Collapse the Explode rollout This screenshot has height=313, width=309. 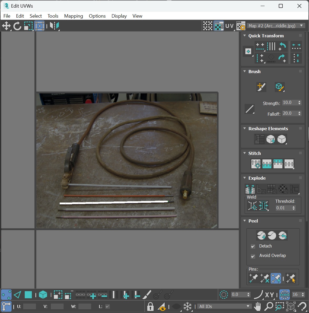(245, 178)
